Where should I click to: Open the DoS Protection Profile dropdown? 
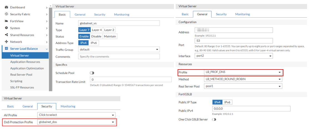(76, 122)
